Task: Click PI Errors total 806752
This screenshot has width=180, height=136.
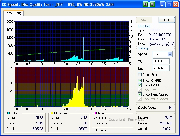Action: (x=38, y=129)
